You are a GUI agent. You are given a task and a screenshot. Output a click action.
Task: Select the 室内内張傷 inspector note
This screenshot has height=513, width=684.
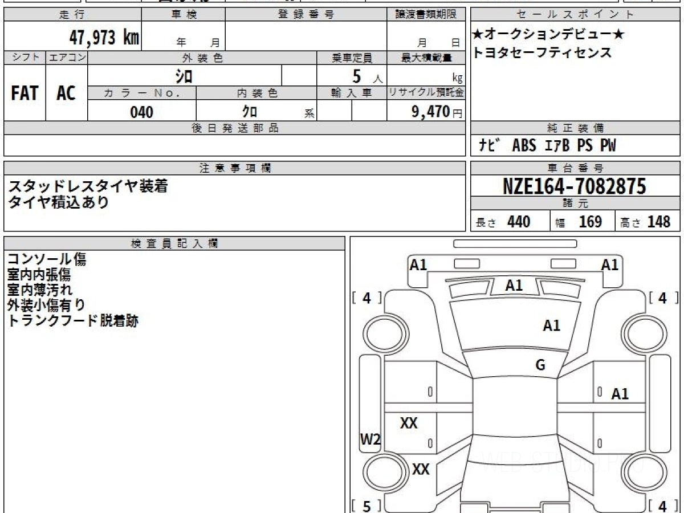point(39,275)
